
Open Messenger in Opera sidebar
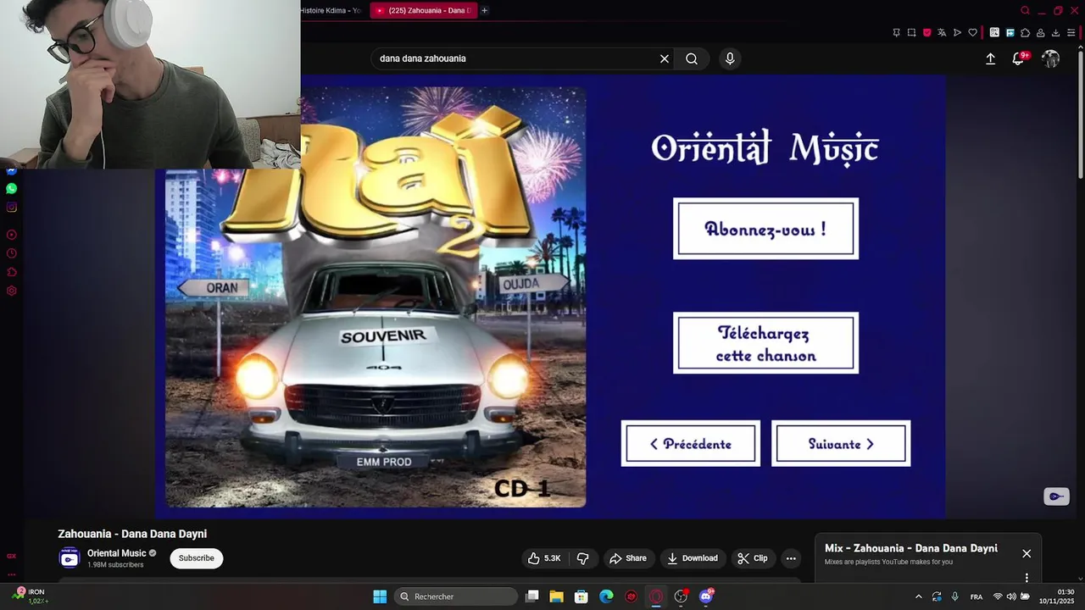[11, 170]
